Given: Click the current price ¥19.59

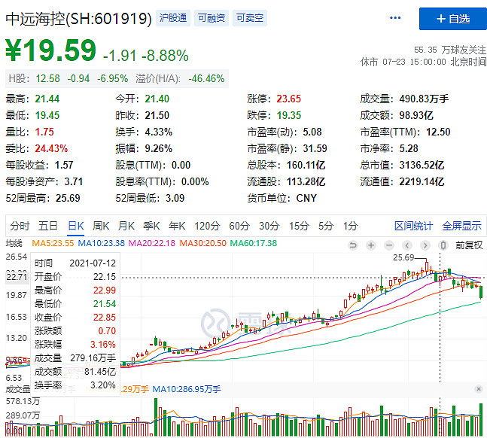Looking at the screenshot, I should pos(51,50).
